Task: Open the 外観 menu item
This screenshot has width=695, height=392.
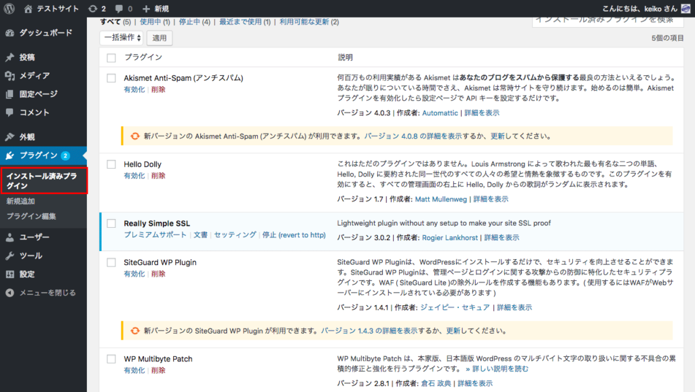Action: (x=43, y=137)
